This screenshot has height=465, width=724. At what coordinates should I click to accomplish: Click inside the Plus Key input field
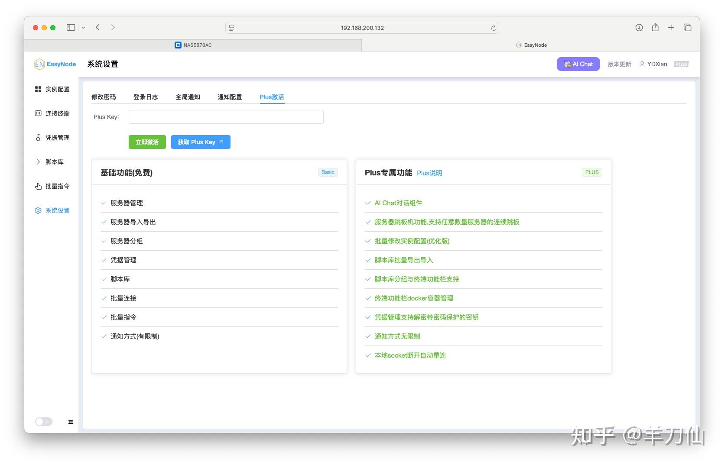(226, 116)
